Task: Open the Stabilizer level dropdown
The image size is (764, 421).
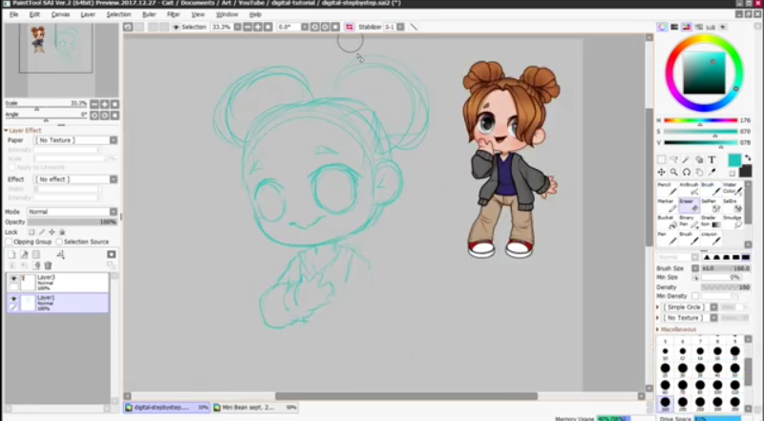Action: click(x=400, y=28)
